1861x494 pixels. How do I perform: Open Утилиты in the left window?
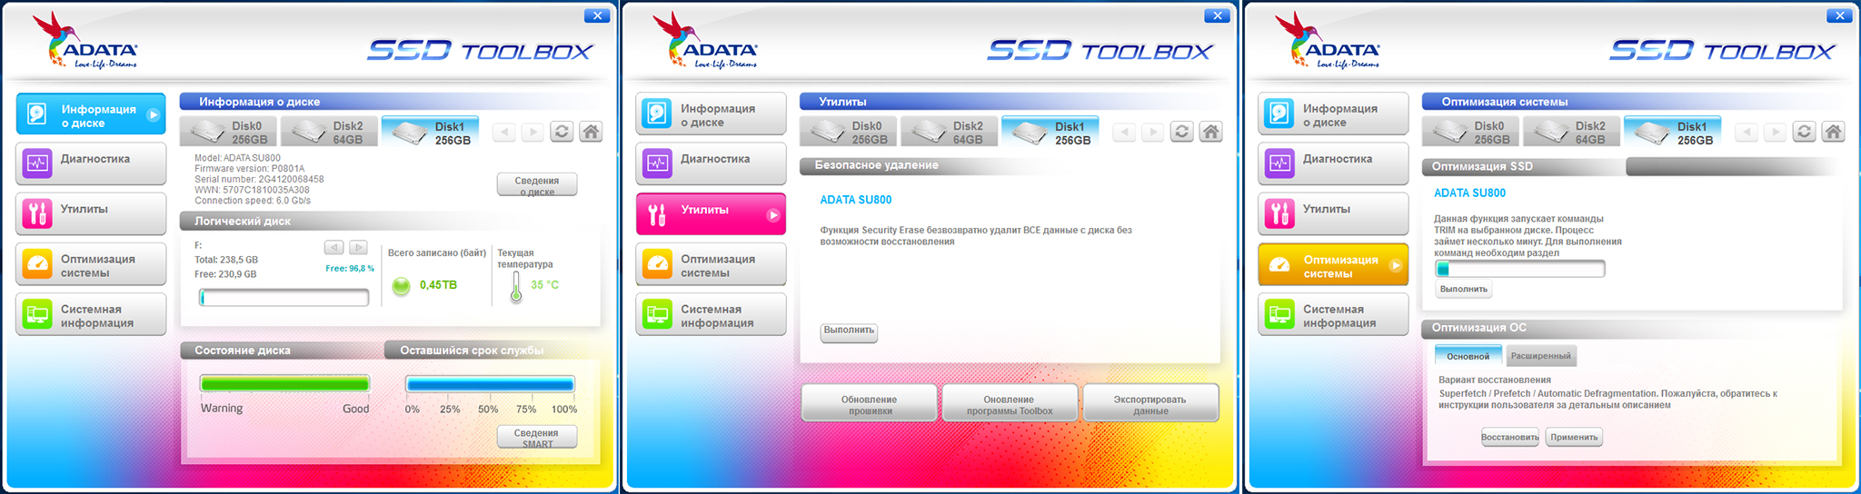91,213
